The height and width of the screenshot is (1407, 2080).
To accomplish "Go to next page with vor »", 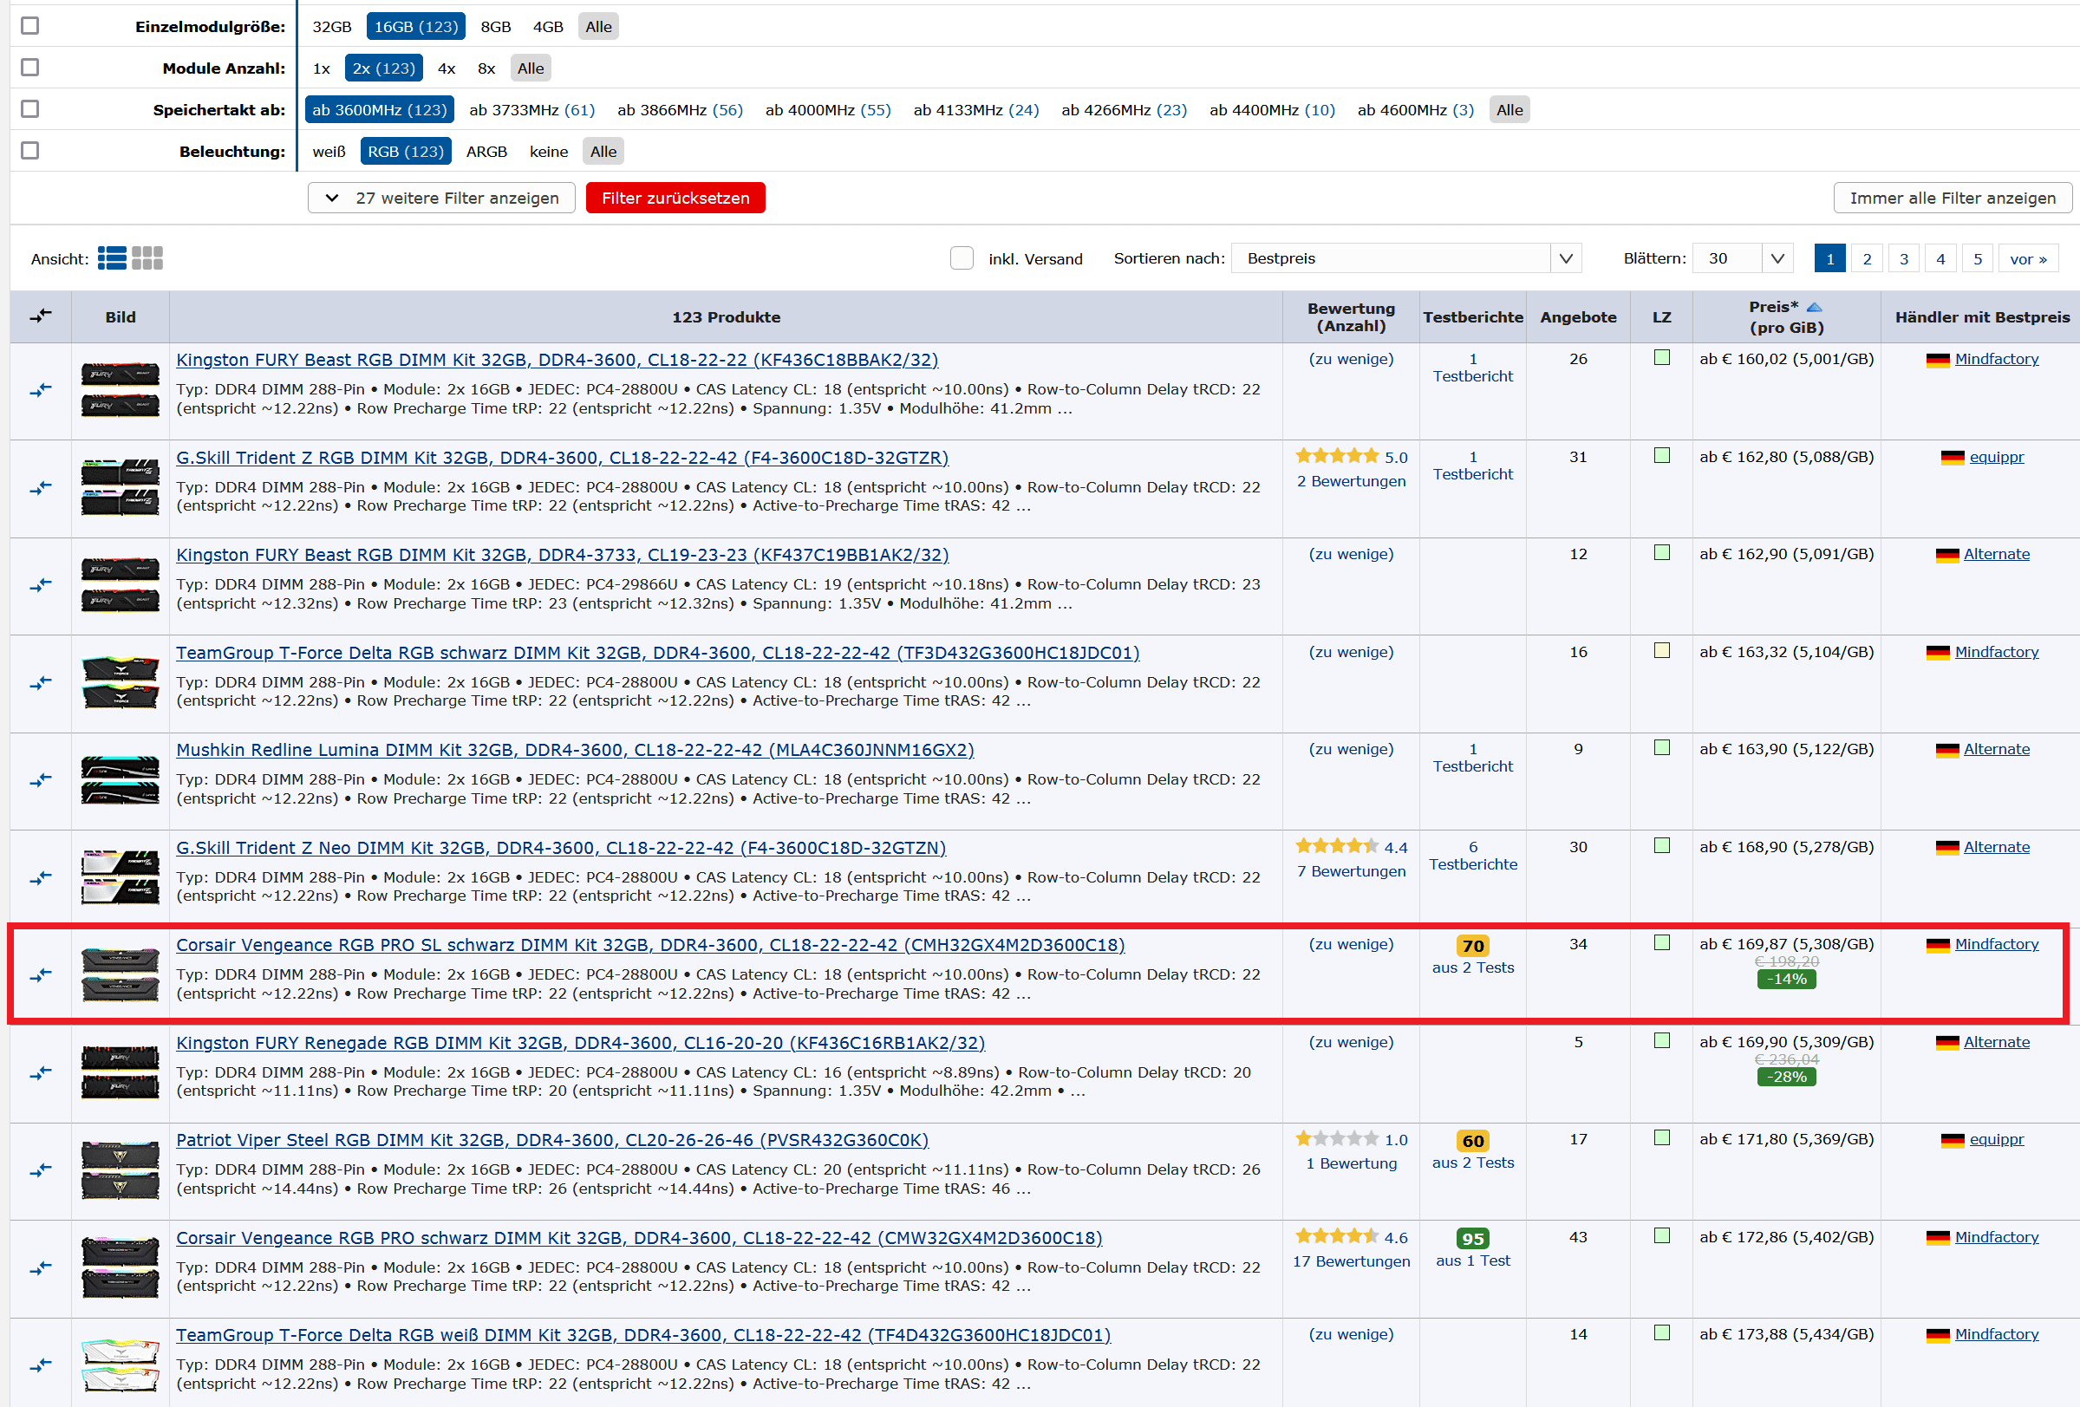I will coord(2028,258).
